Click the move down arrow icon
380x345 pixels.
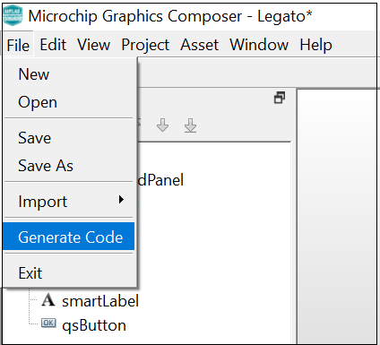coord(162,125)
